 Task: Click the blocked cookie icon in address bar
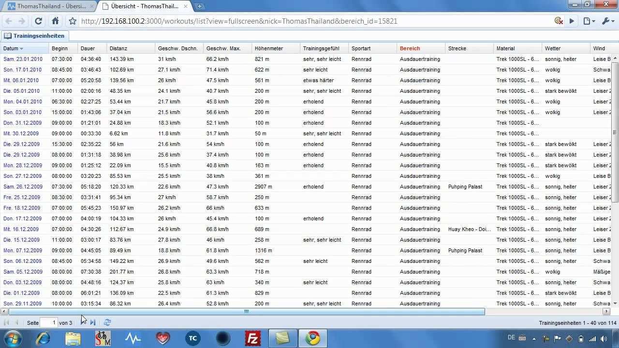559,21
